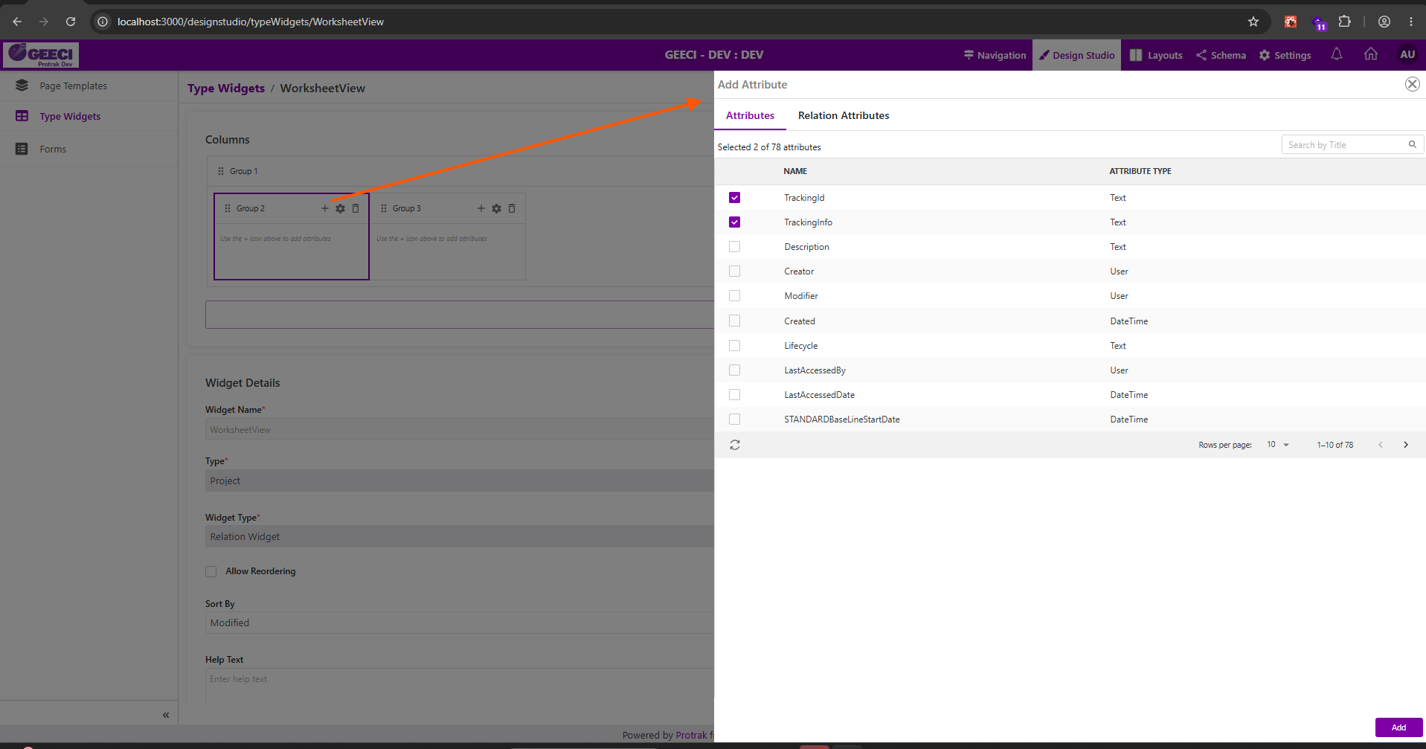Go to home via house icon
This screenshot has width=1426, height=749.
(x=1371, y=54)
